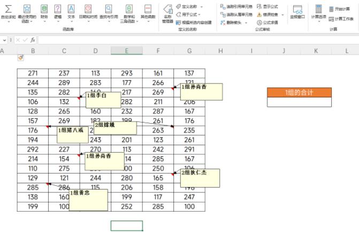359x233 pixels.
Task: Select the empty cell below 1组的合计
Action: pos(299,102)
